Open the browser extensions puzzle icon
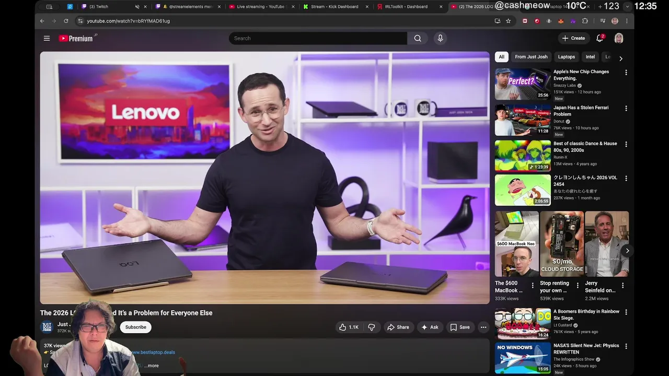Image resolution: width=669 pixels, height=376 pixels. pyautogui.click(x=585, y=21)
